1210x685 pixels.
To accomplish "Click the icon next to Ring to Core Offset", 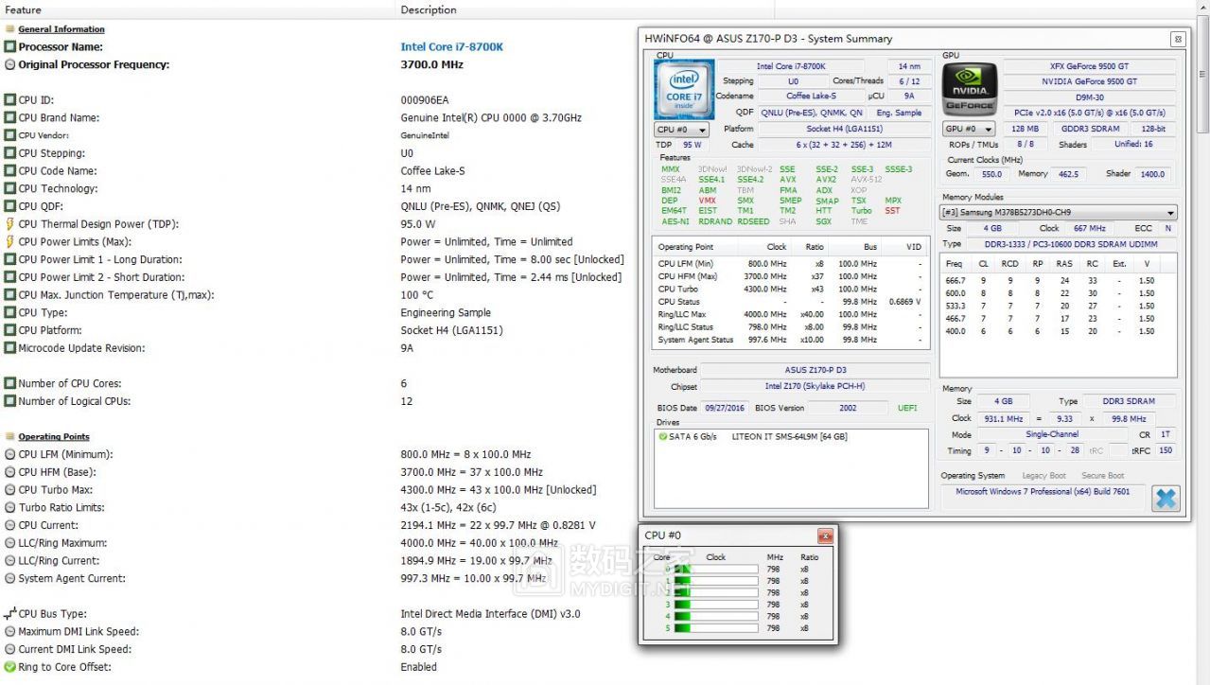I will pos(8,667).
